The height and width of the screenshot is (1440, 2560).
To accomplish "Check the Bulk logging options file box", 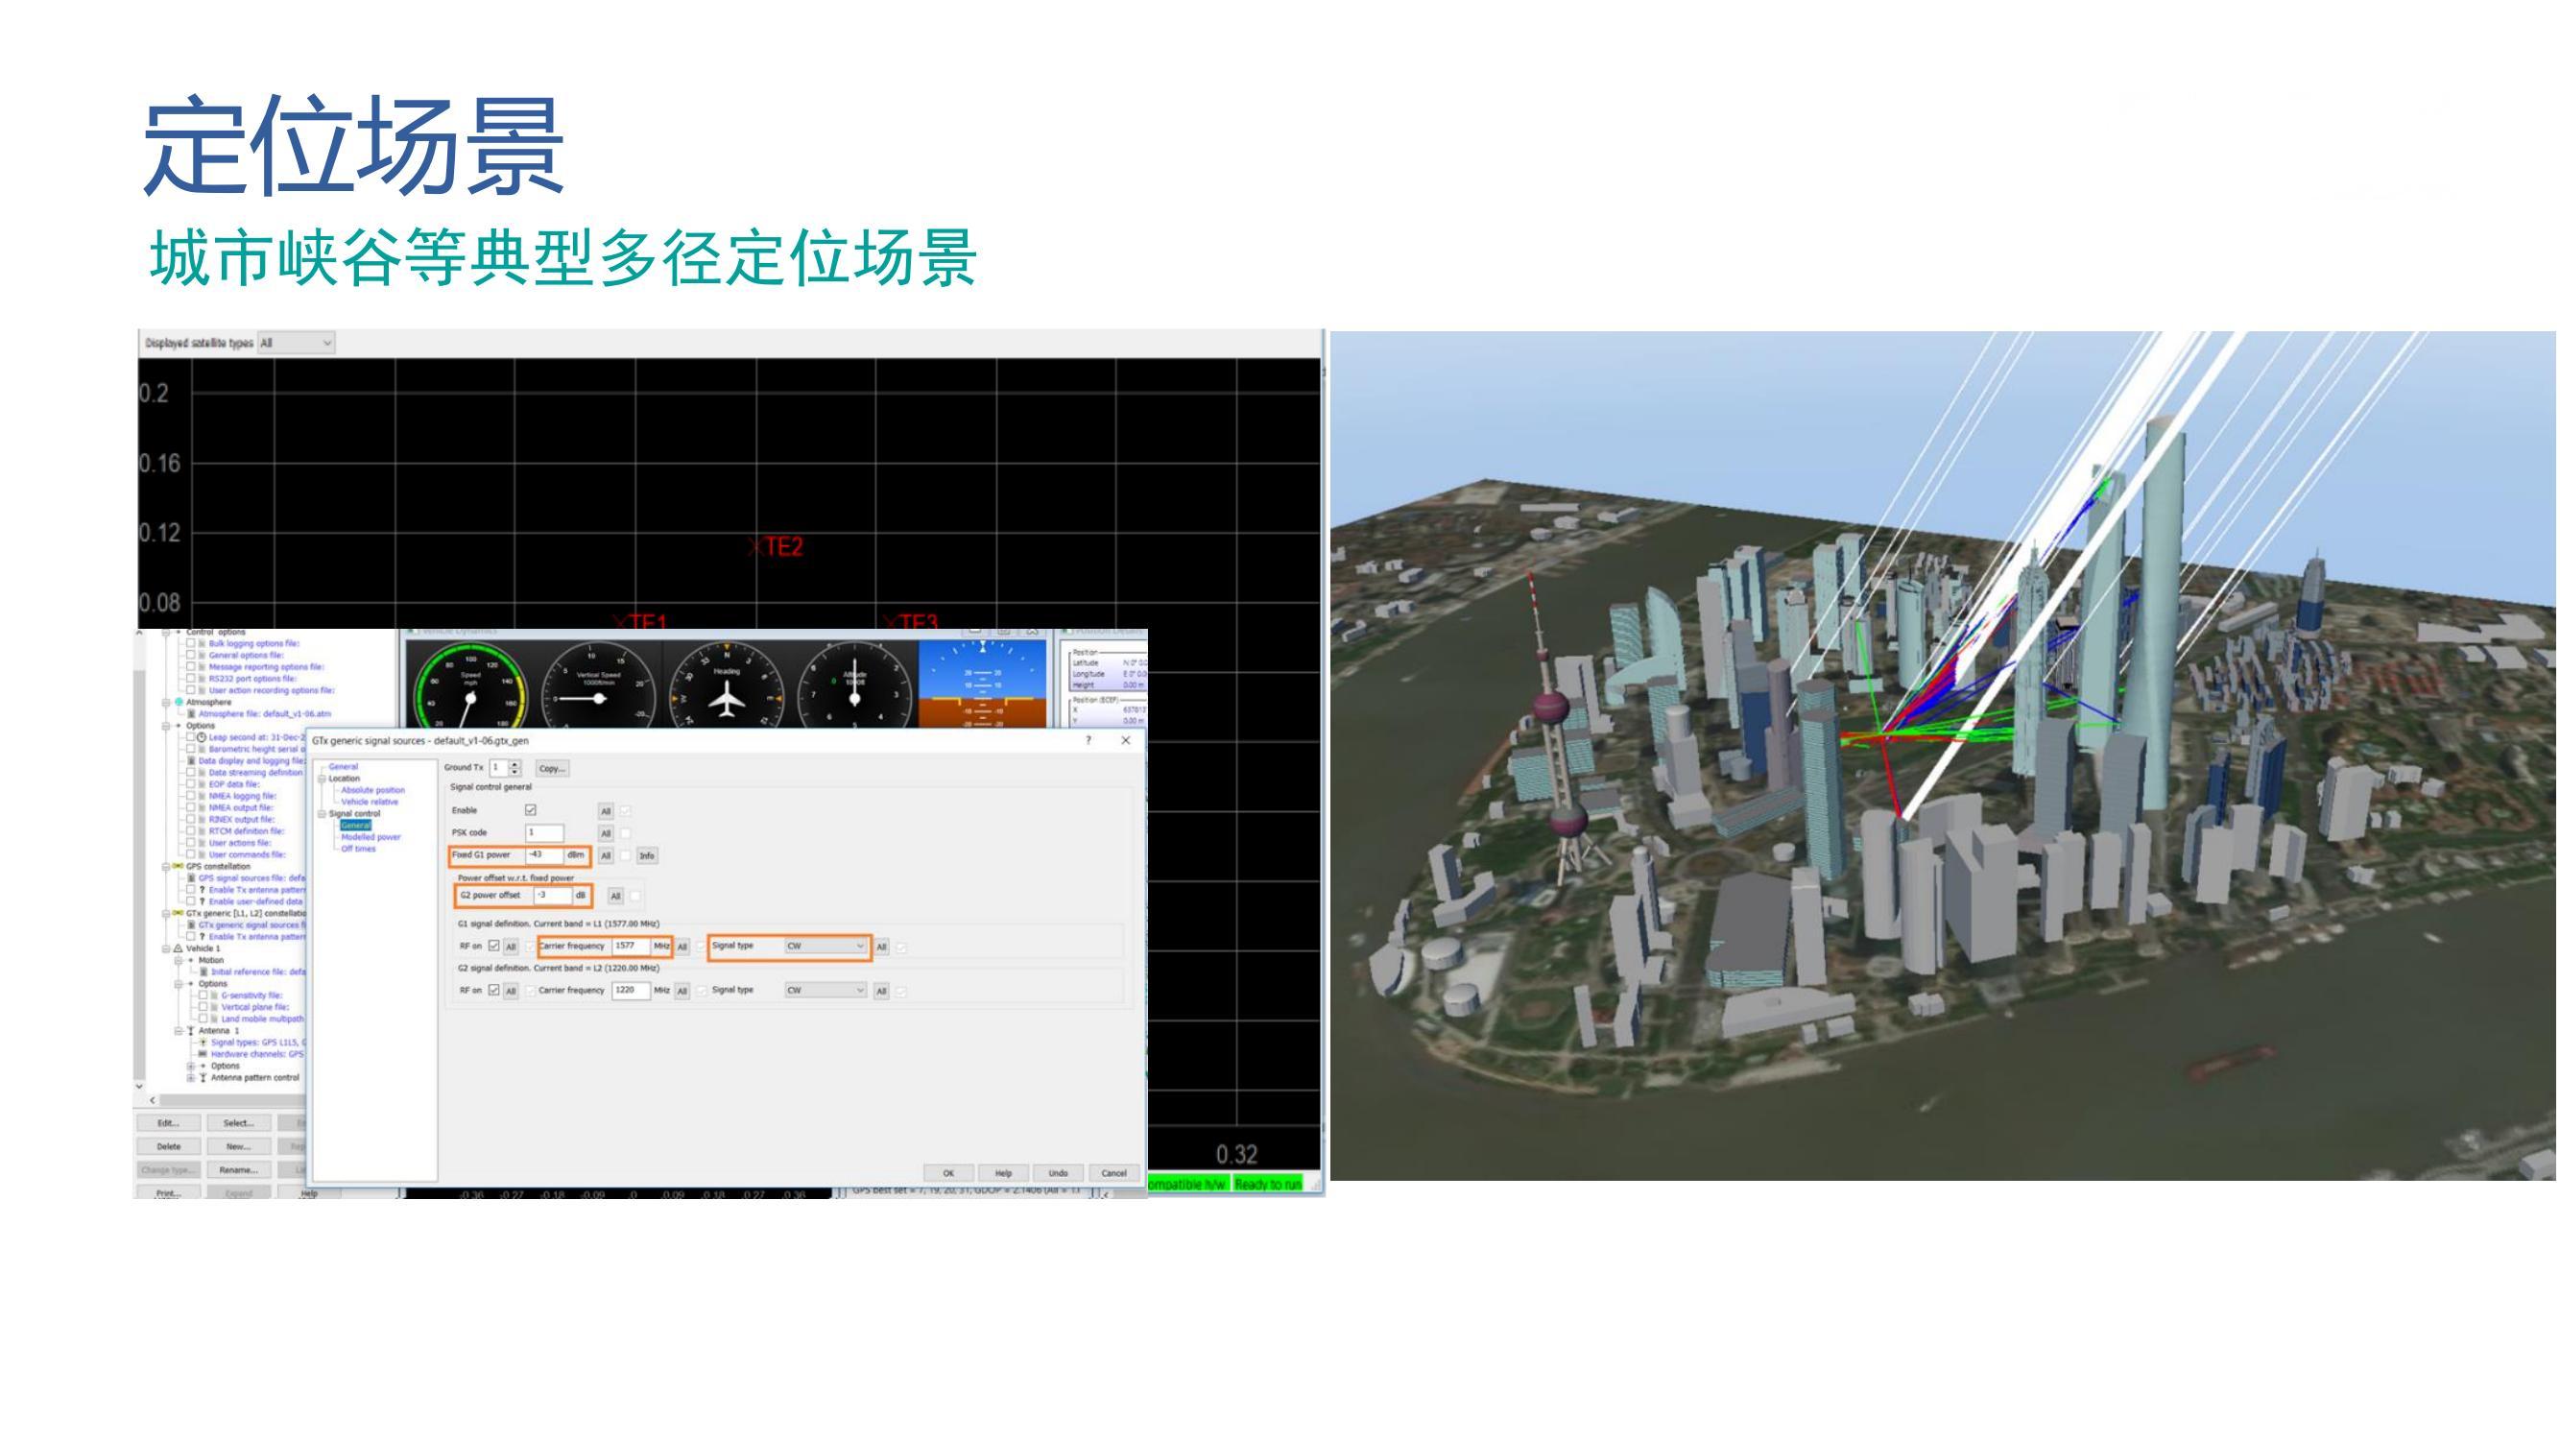I will (191, 643).
